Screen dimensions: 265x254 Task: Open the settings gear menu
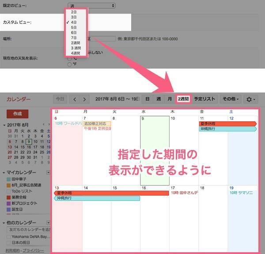[252, 99]
